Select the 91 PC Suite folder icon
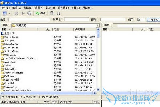160x107 pixels. point(2,48)
